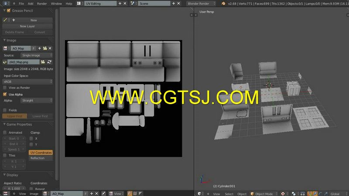Browse image datablock icon beside AO_Map
Viewport: 349px width, 196px height.
point(5,48)
